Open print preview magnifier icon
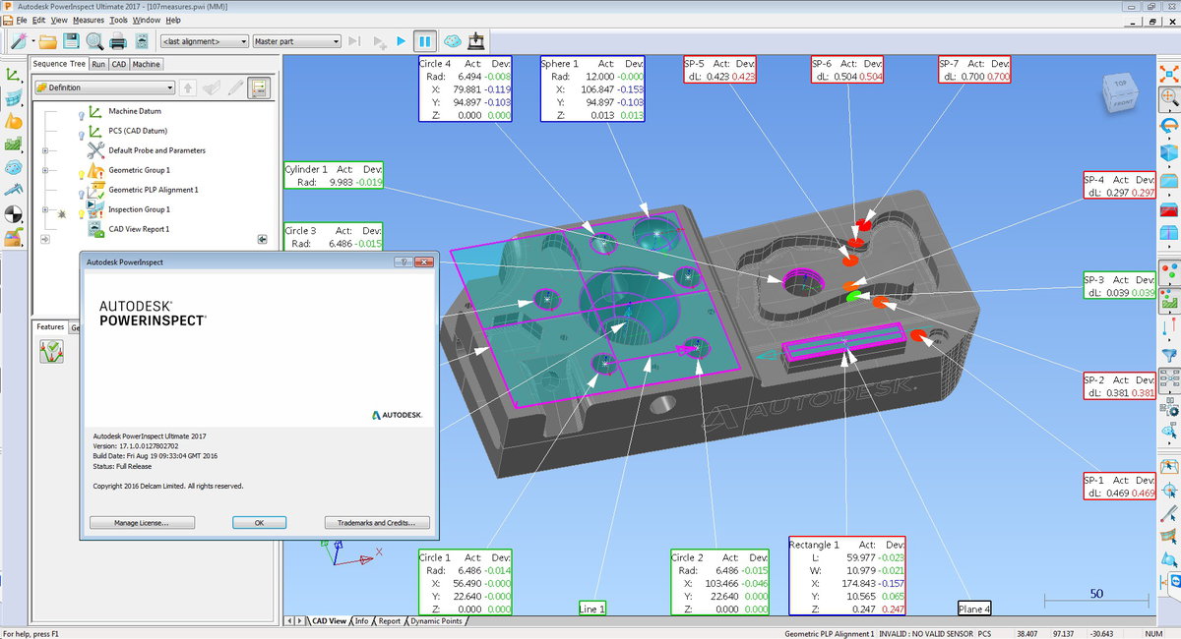The width and height of the screenshot is (1181, 639). tap(94, 41)
